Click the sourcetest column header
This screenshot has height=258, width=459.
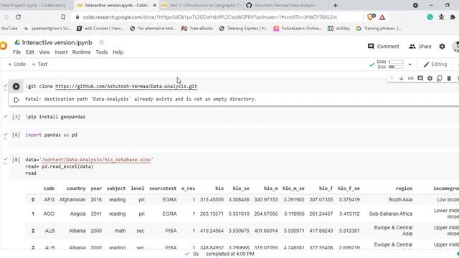(163, 188)
